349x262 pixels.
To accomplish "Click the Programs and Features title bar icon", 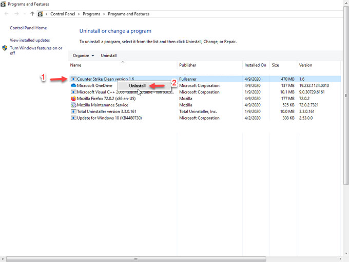I will (3, 4).
